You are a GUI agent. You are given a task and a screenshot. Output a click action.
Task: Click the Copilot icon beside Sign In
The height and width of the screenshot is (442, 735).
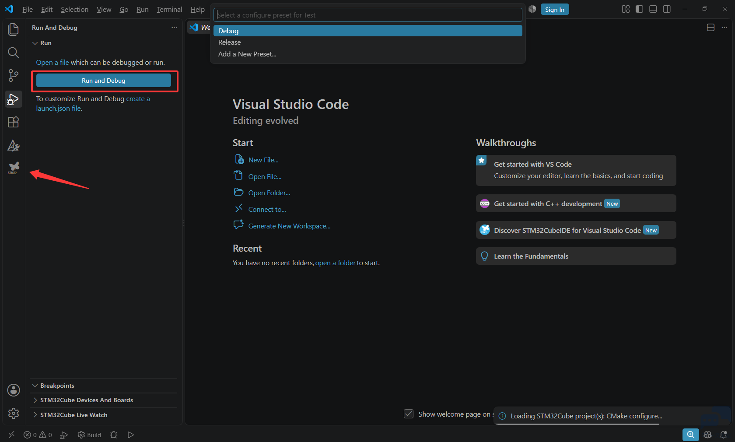point(532,9)
